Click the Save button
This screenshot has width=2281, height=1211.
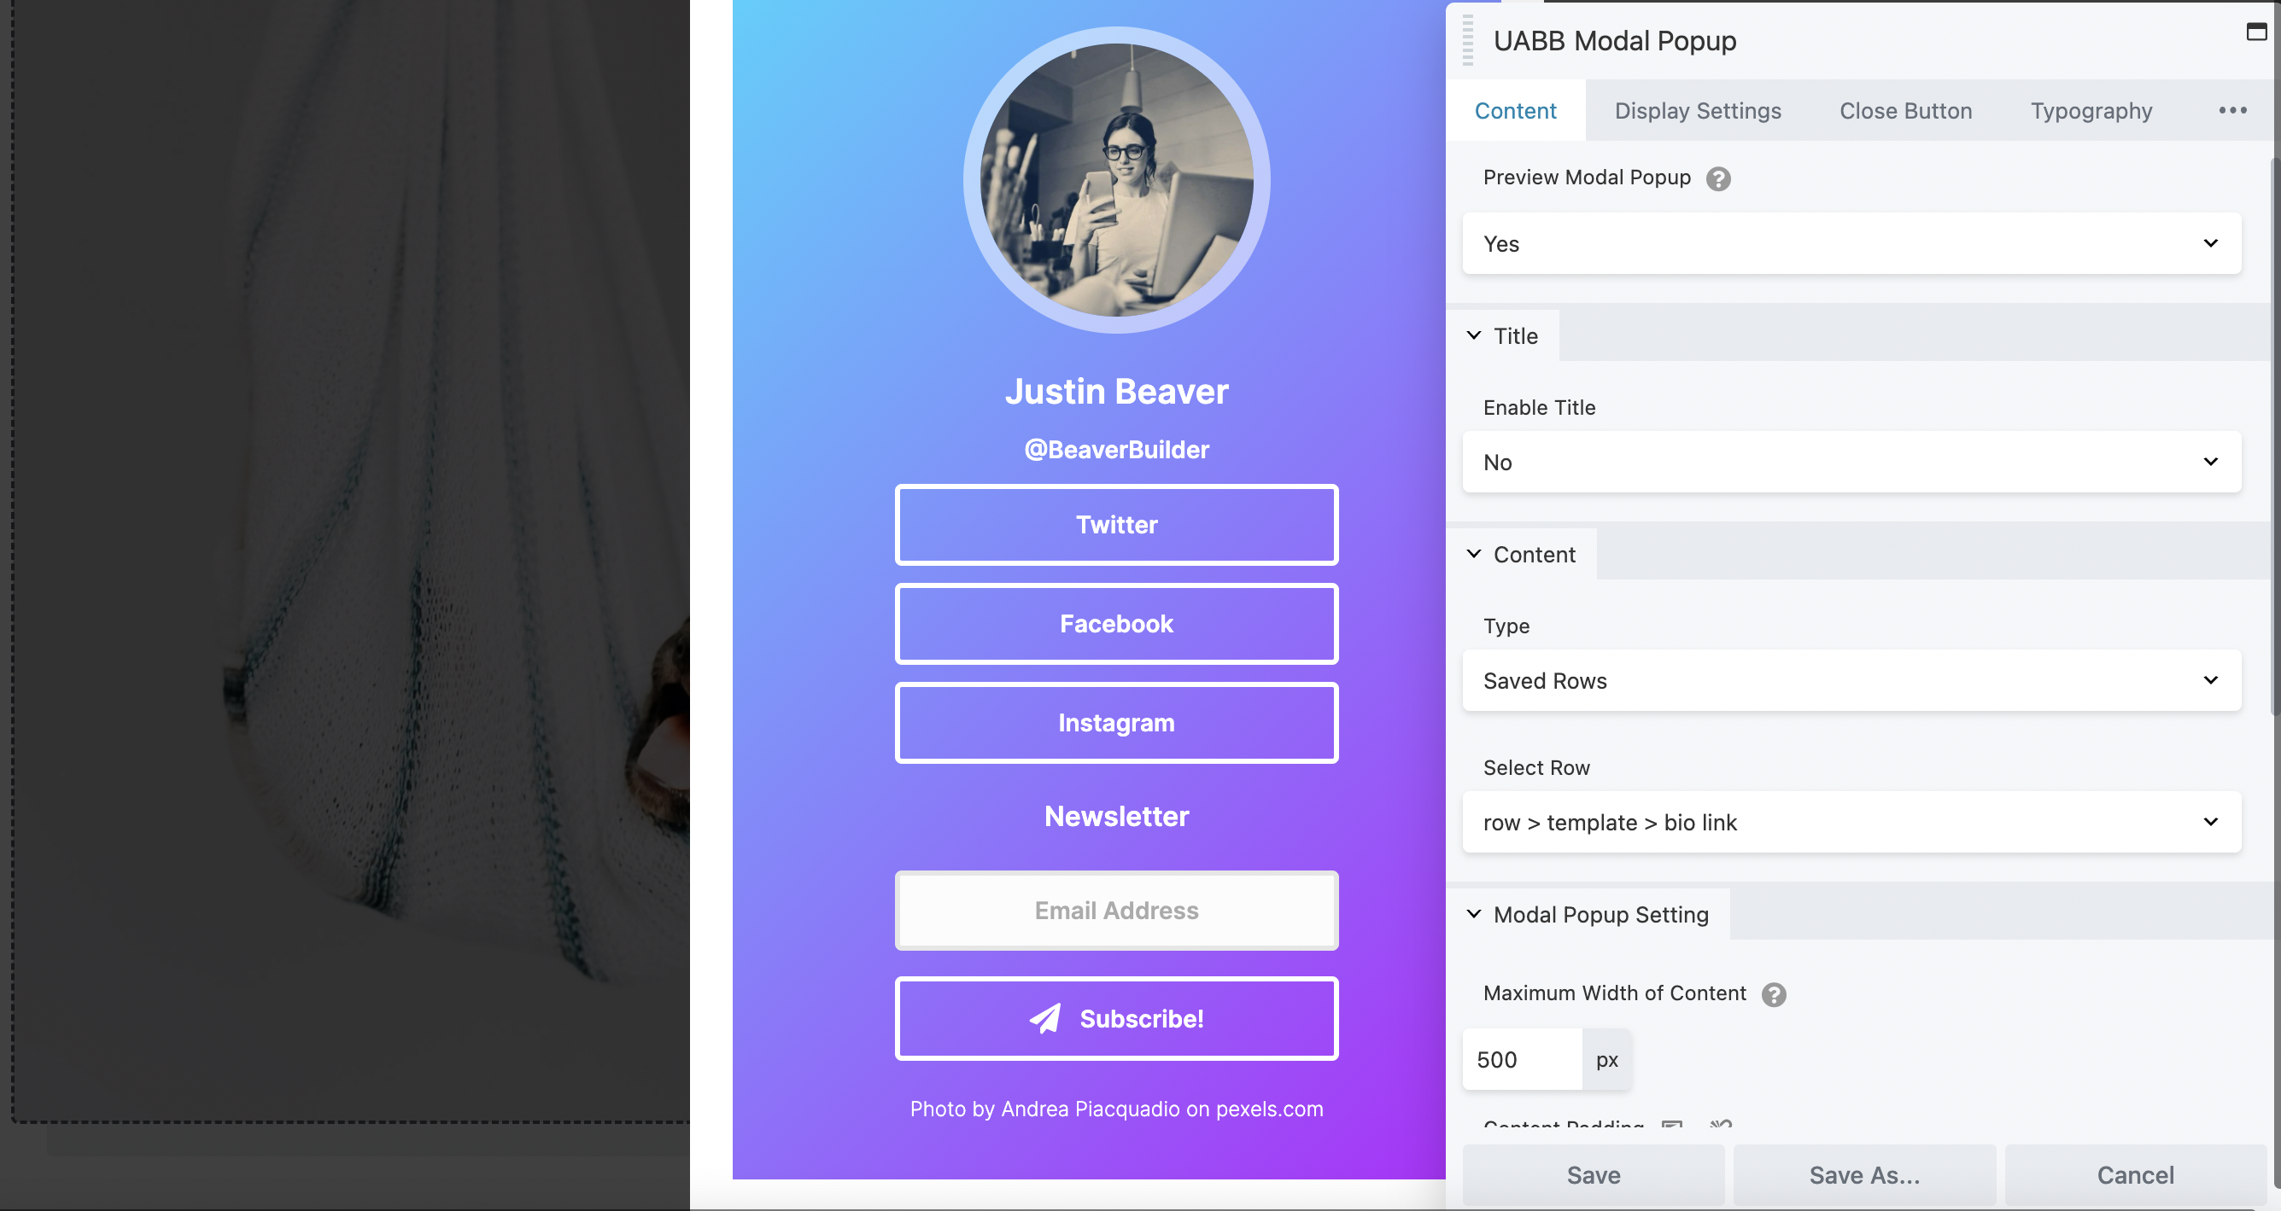coord(1593,1175)
